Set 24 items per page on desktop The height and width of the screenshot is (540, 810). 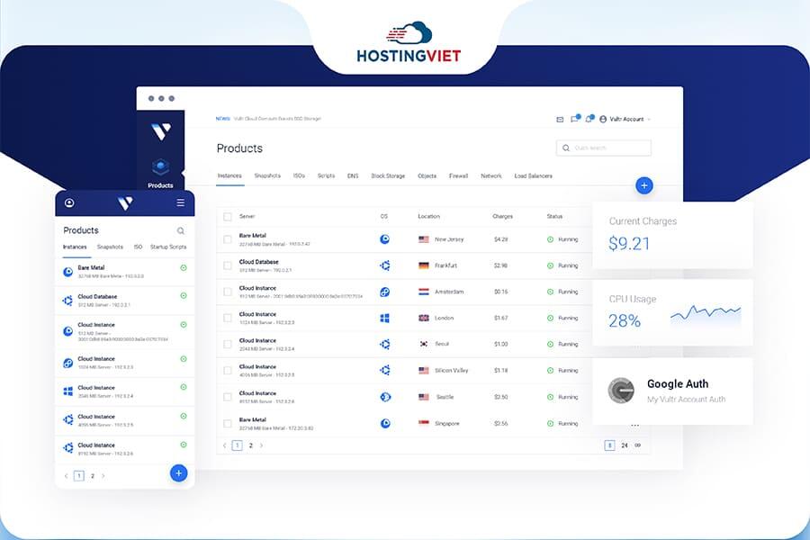click(625, 445)
